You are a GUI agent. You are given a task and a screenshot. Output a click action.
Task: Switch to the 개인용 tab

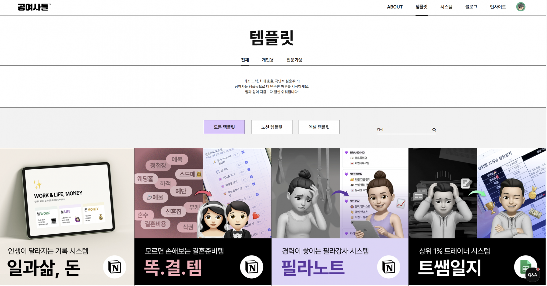(x=268, y=60)
